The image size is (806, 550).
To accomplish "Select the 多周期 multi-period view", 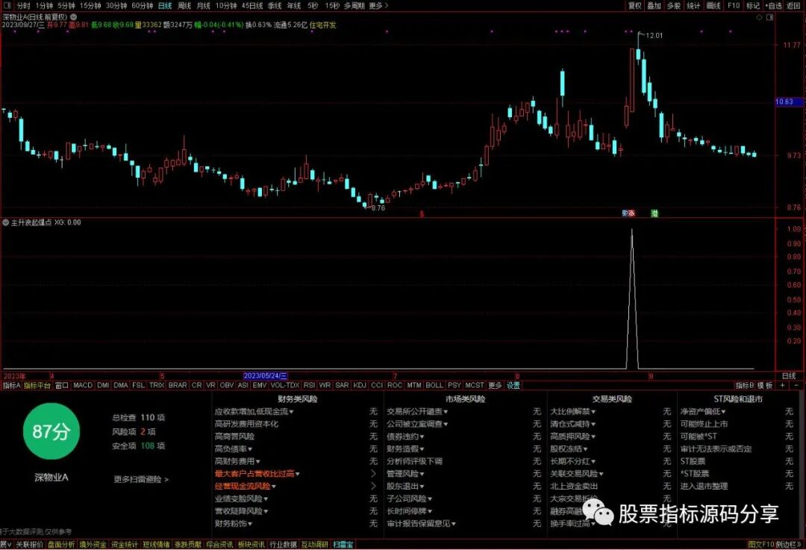I will pyautogui.click(x=354, y=6).
